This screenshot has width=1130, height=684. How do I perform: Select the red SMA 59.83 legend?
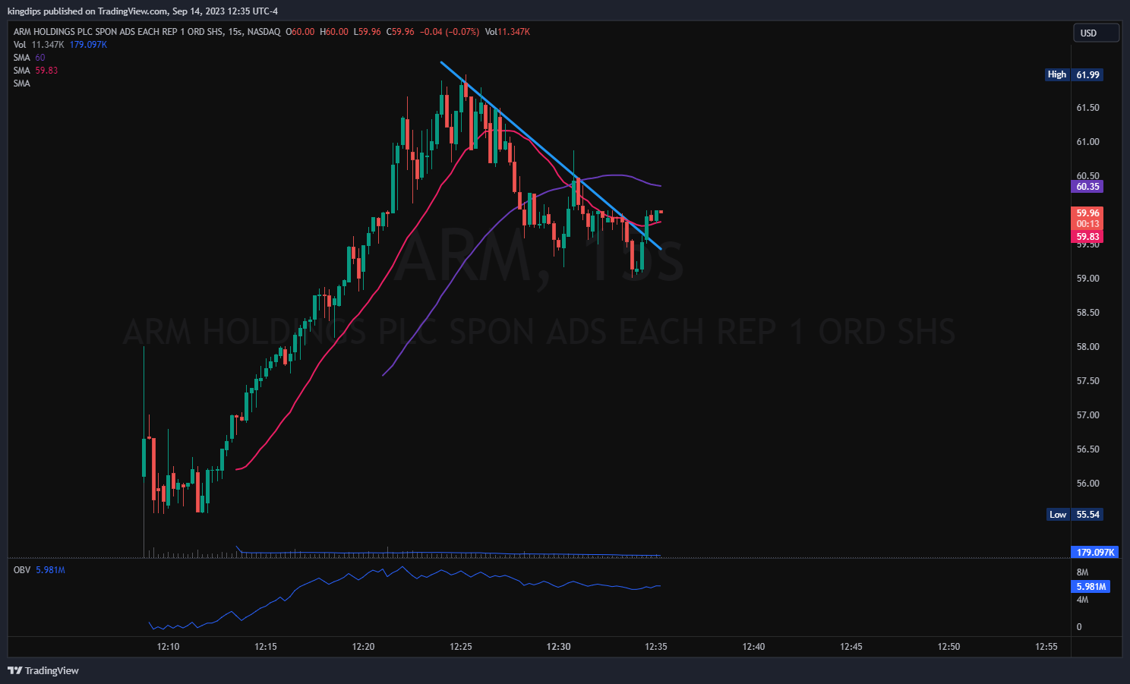click(35, 71)
